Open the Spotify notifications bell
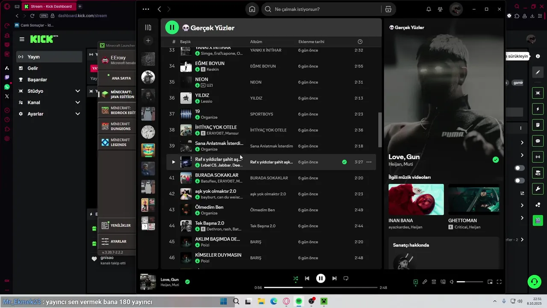 pos(429,9)
